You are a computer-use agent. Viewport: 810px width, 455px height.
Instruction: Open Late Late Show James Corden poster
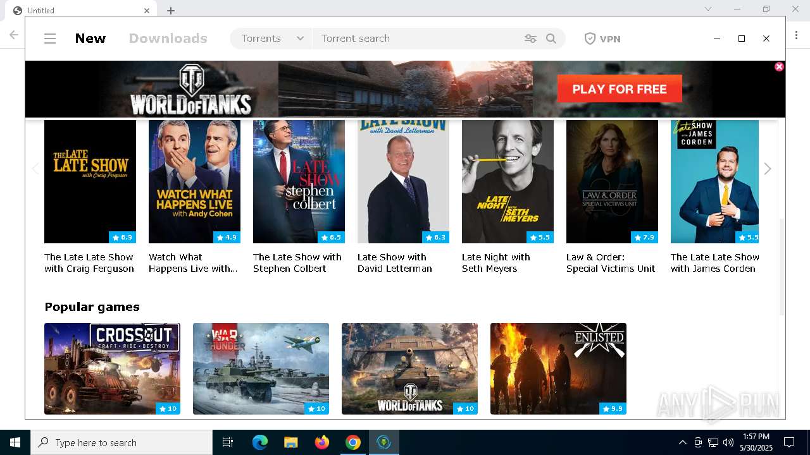[x=714, y=182]
